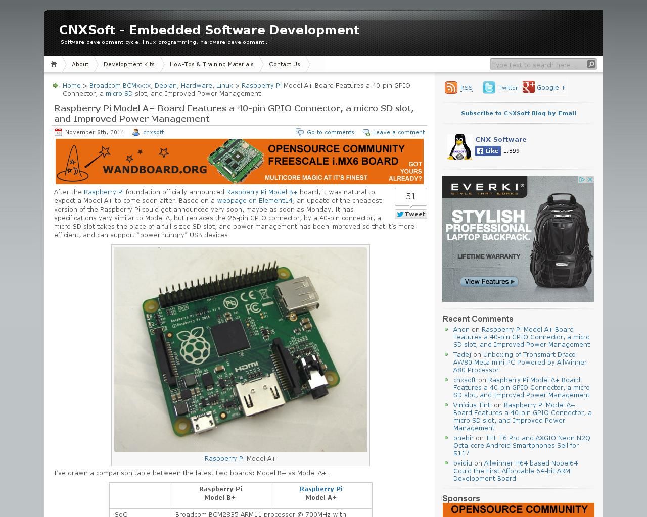This screenshot has width=647, height=517.
Task: Click Tadej commenter link
Action: pos(462,355)
